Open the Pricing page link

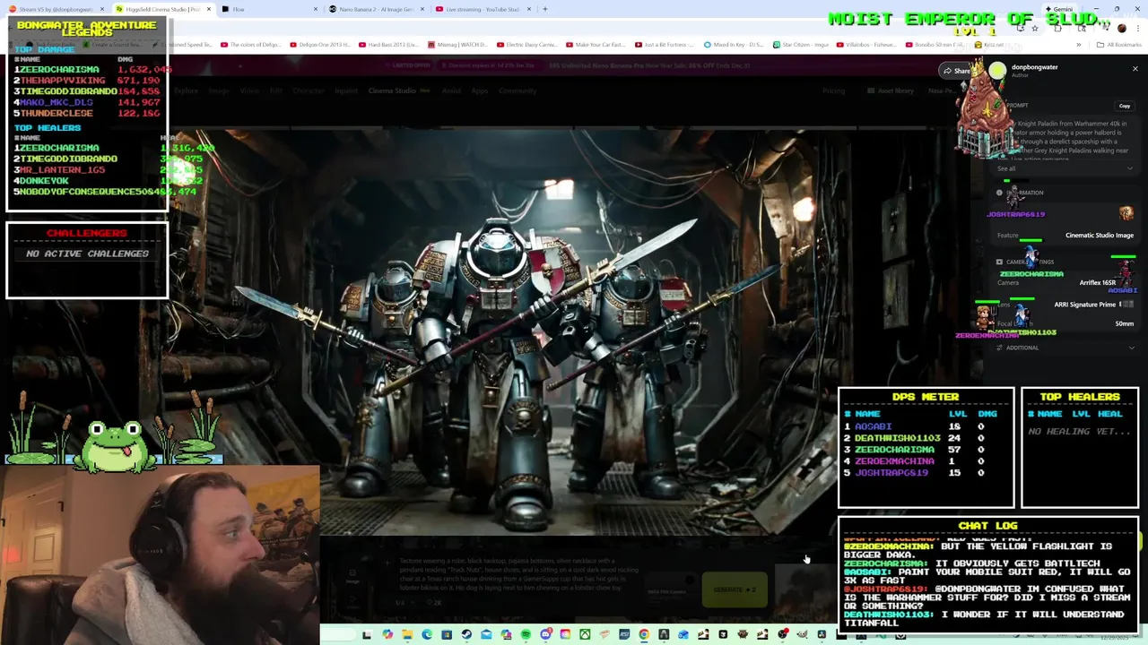click(833, 90)
